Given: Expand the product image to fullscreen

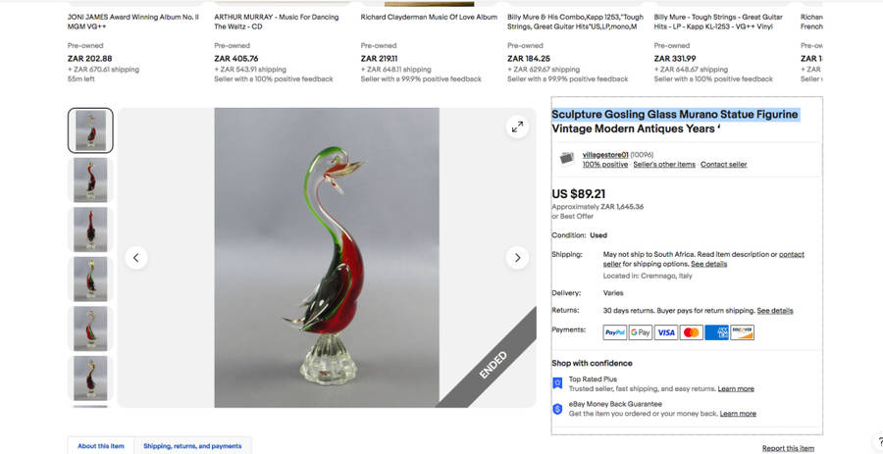Looking at the screenshot, I should 517,127.
